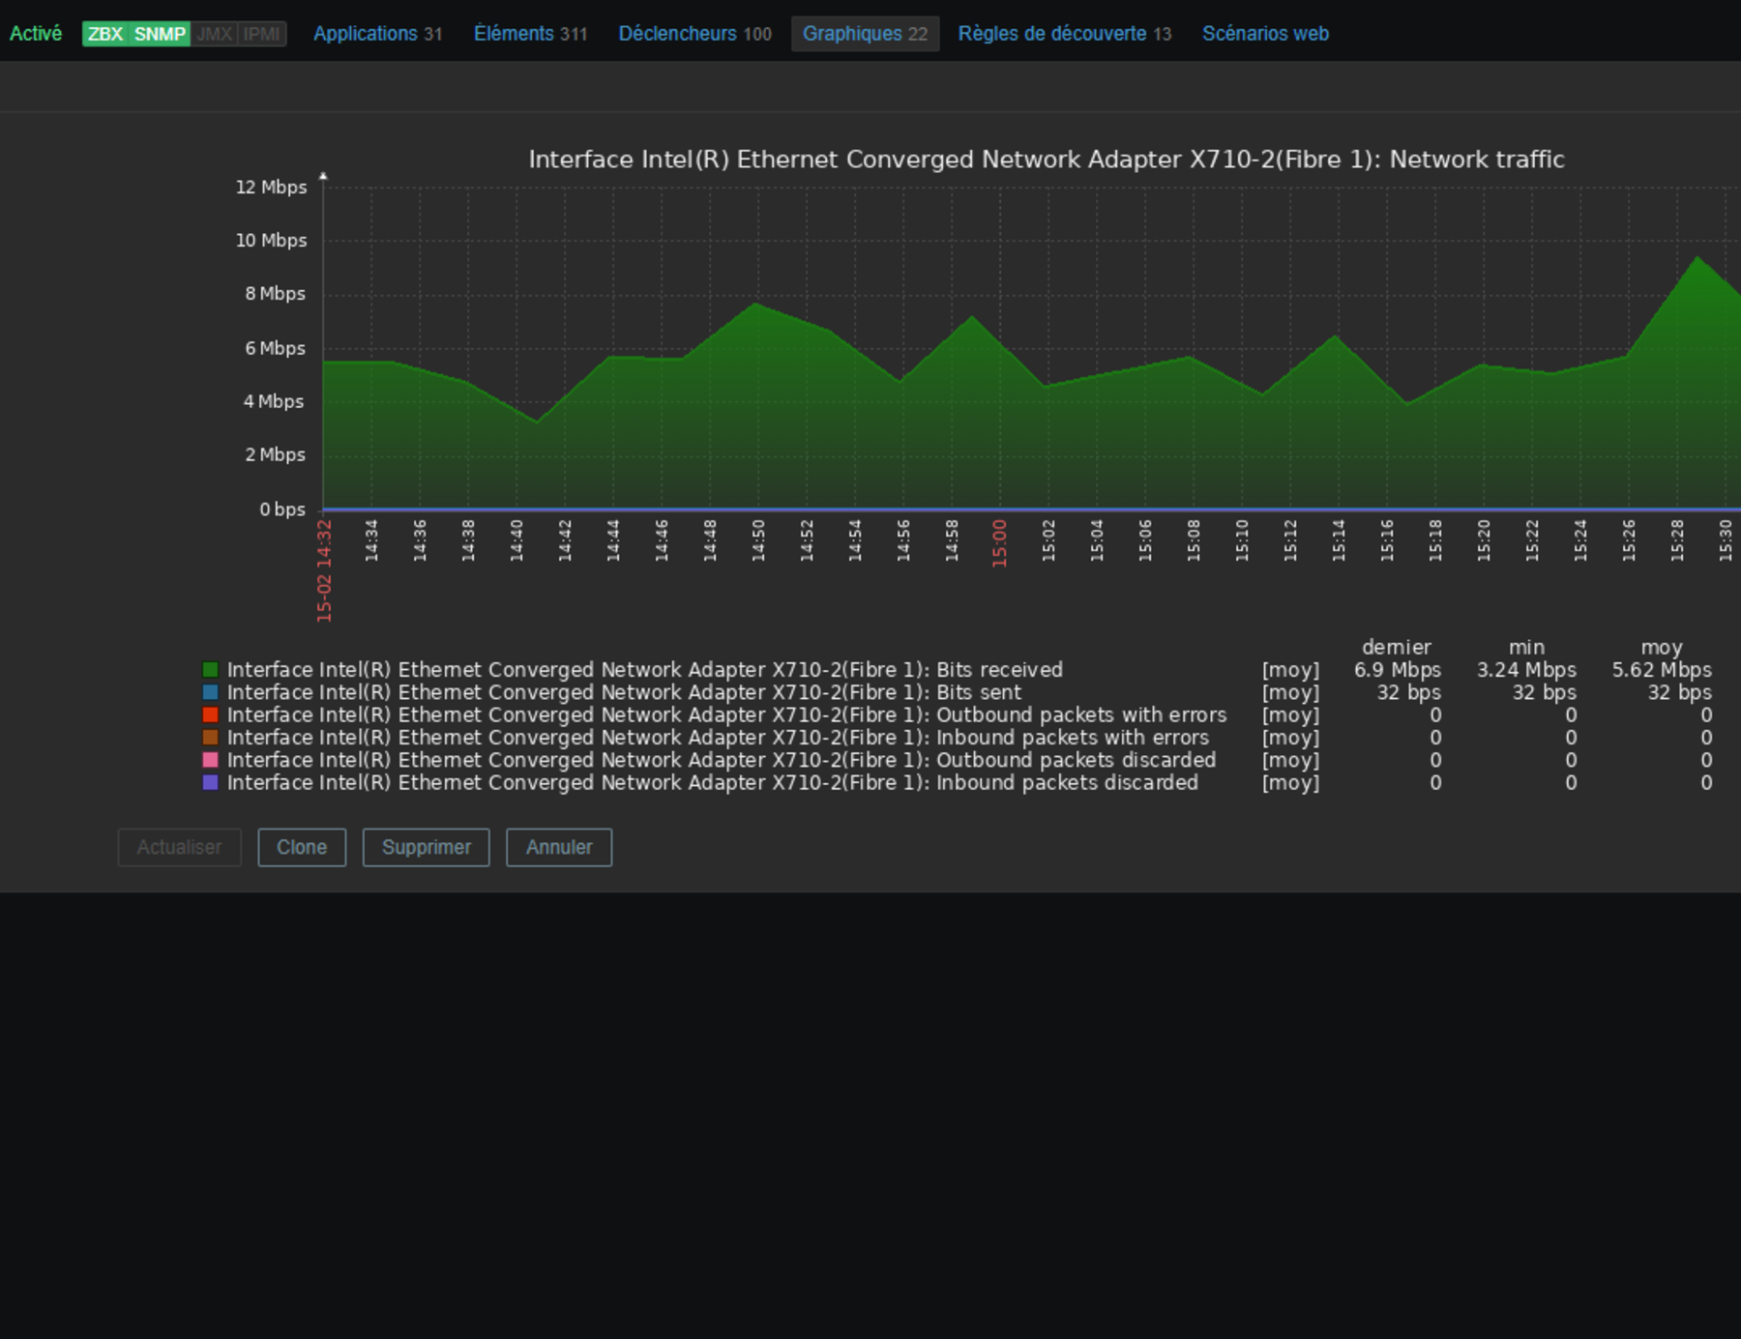Click the min column header
1741x1339 pixels.
click(1527, 648)
